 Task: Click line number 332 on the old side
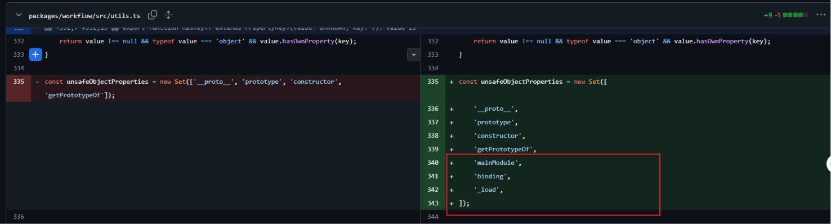click(19, 41)
